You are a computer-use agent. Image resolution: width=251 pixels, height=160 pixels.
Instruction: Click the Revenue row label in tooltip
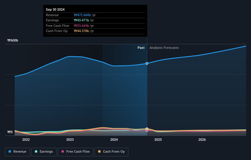click(x=52, y=15)
